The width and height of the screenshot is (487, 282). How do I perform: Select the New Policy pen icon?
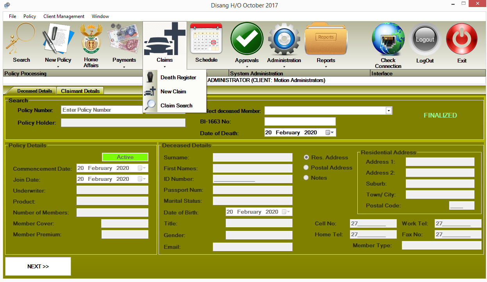tap(57, 39)
